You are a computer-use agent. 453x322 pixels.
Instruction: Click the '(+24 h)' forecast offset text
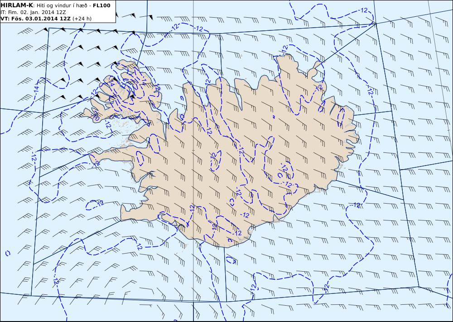(82, 19)
